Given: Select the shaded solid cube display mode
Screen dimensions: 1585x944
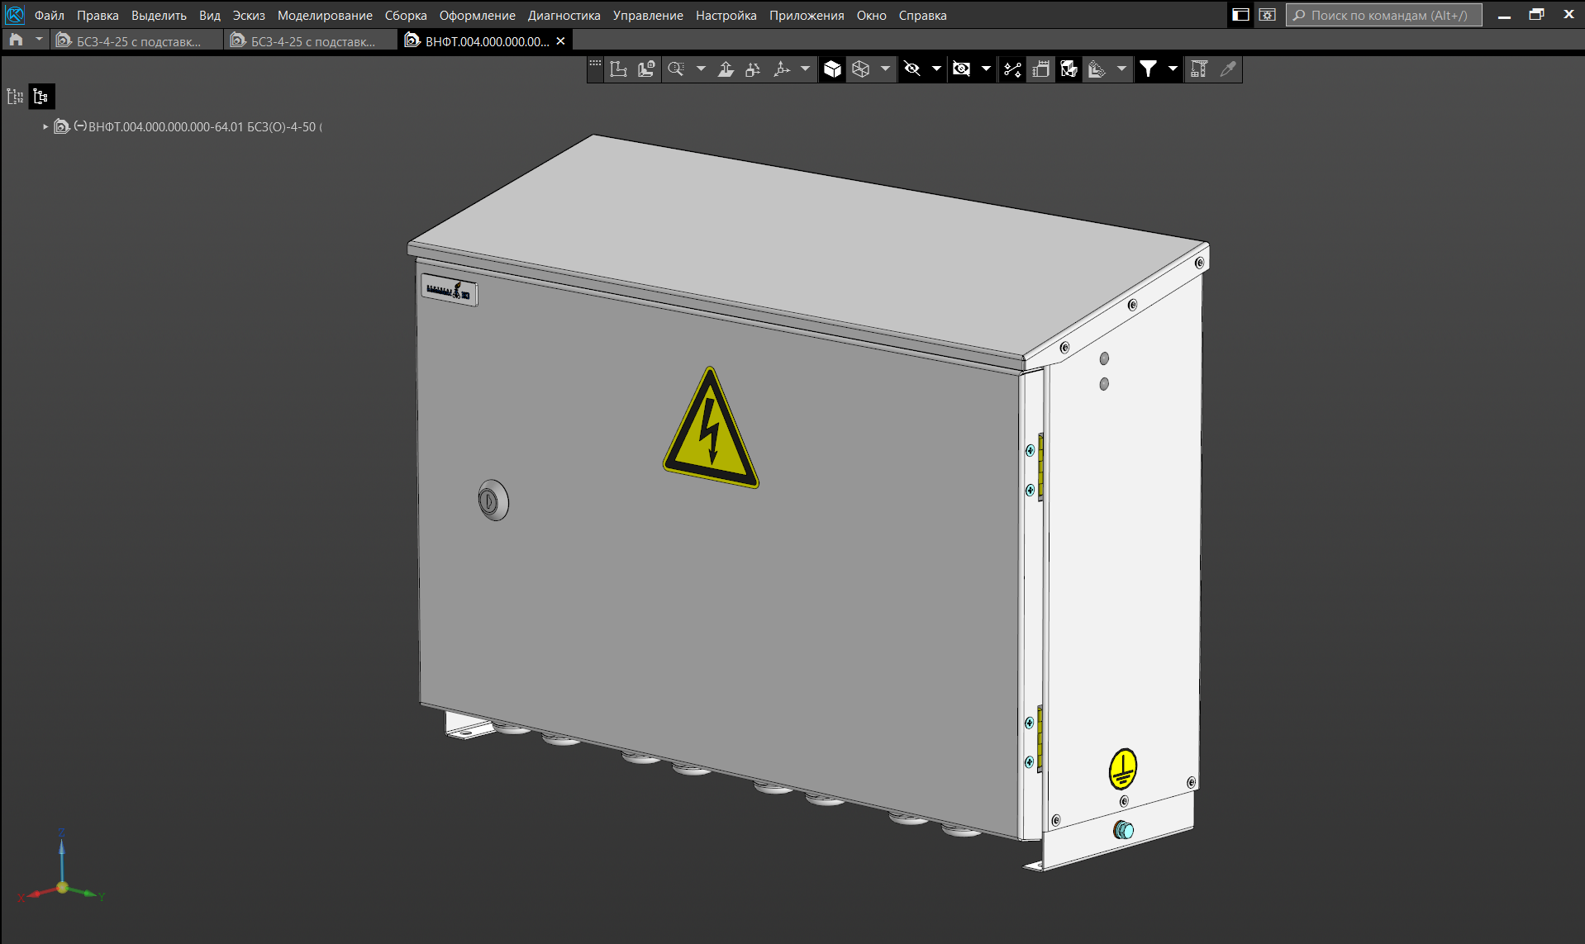Looking at the screenshot, I should [832, 69].
